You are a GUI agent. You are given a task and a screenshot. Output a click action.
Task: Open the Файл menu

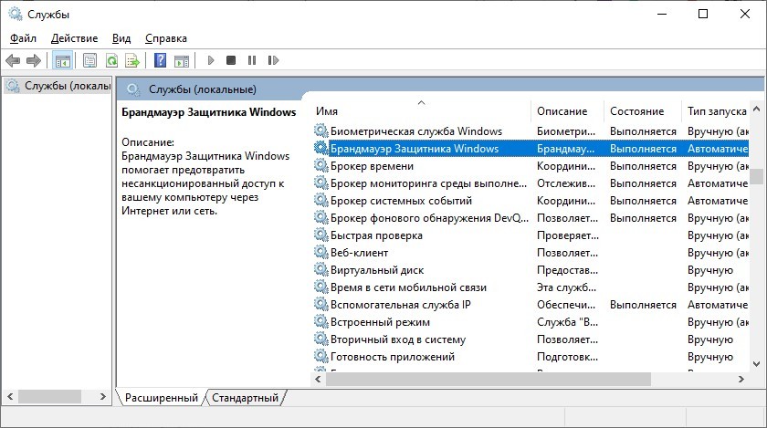click(24, 38)
